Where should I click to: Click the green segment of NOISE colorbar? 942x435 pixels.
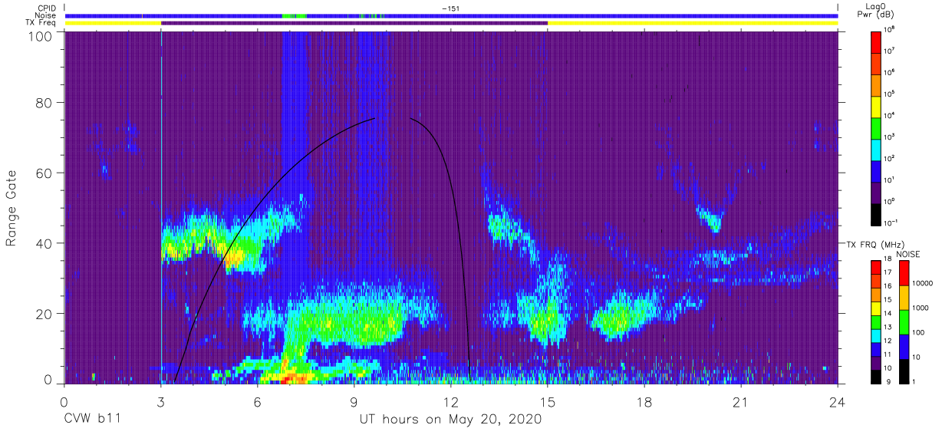[903, 321]
